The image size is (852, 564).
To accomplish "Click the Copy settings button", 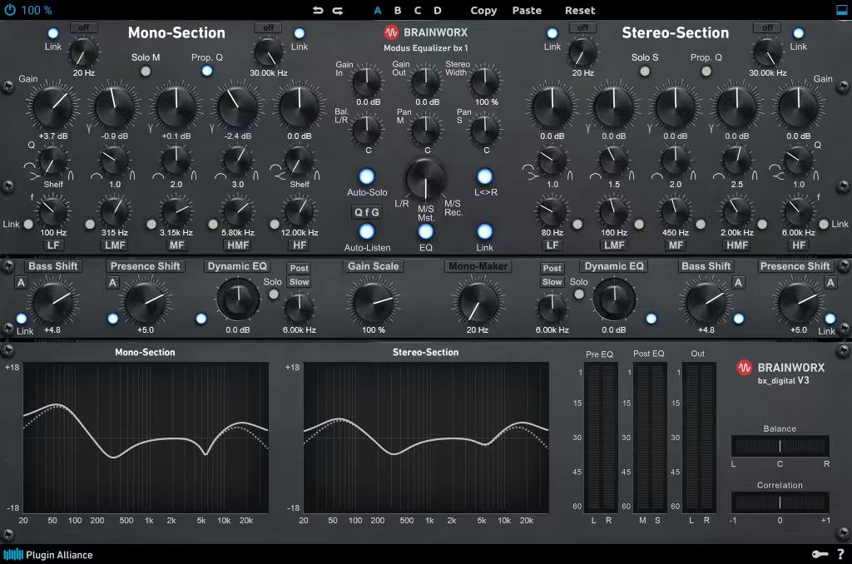I will [x=483, y=10].
